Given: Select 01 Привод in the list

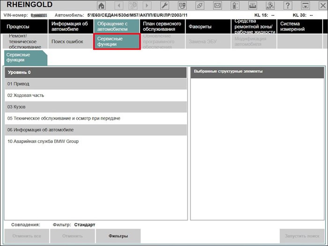Looking at the screenshot, I should tap(96, 84).
